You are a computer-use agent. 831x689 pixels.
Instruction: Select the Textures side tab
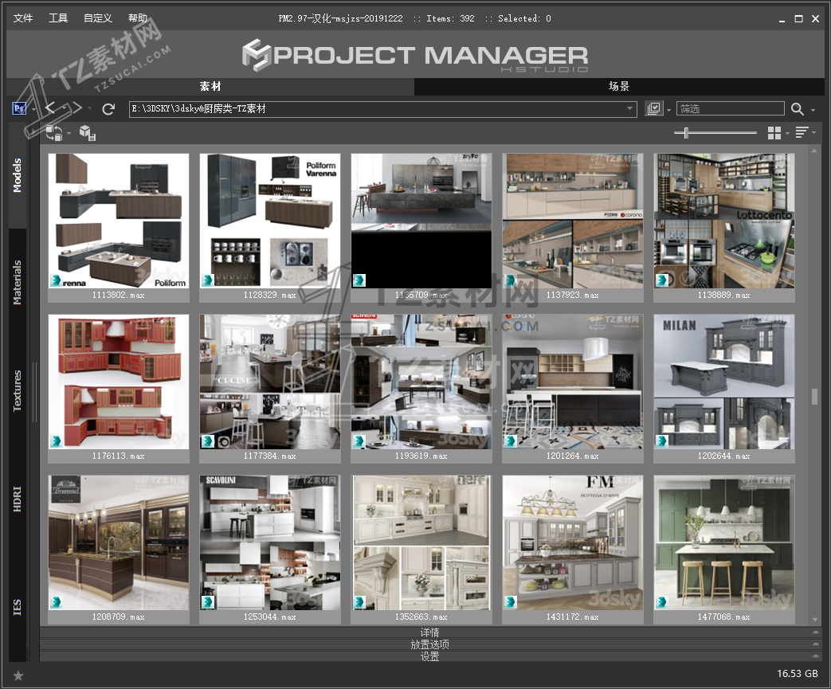18,390
